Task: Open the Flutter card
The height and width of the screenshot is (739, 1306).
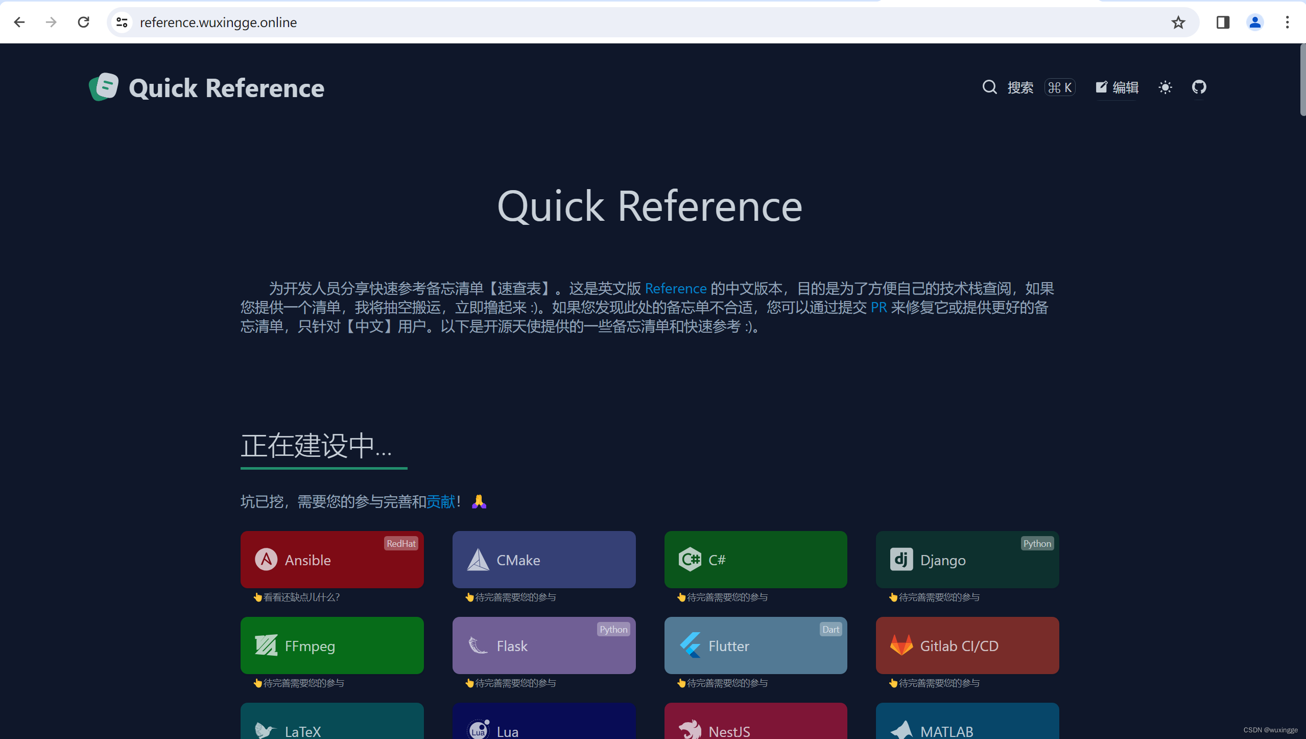Action: point(755,645)
